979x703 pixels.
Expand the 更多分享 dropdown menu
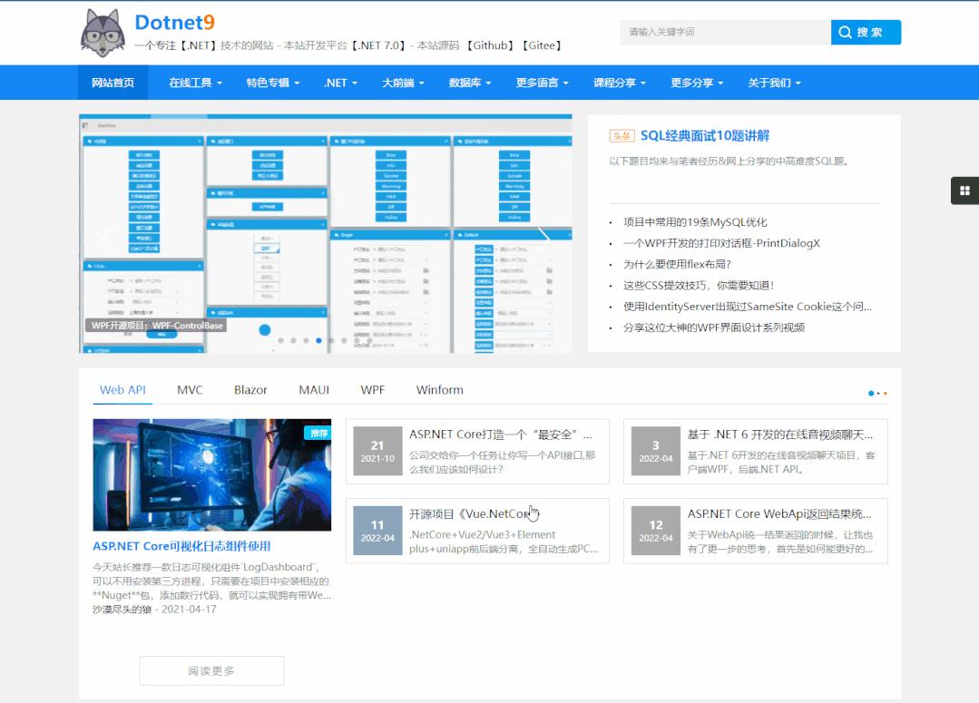pos(697,83)
